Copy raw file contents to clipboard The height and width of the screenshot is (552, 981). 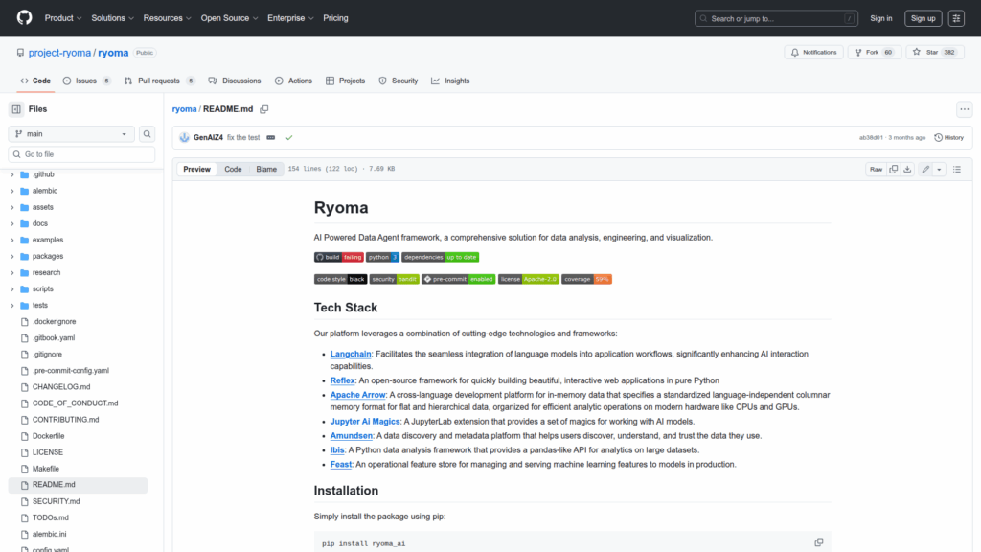893,170
